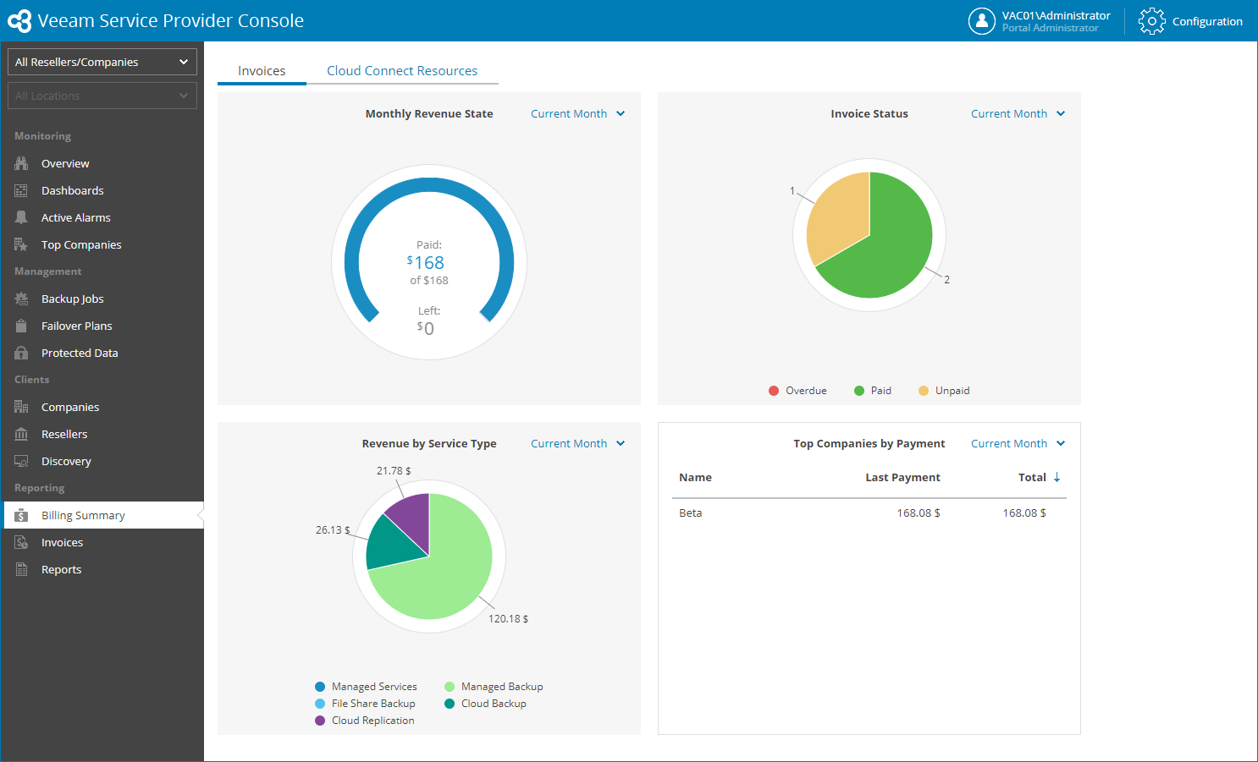Screen dimensions: 1258x762
Task: Sort by the Last Payment column header
Action: click(902, 478)
